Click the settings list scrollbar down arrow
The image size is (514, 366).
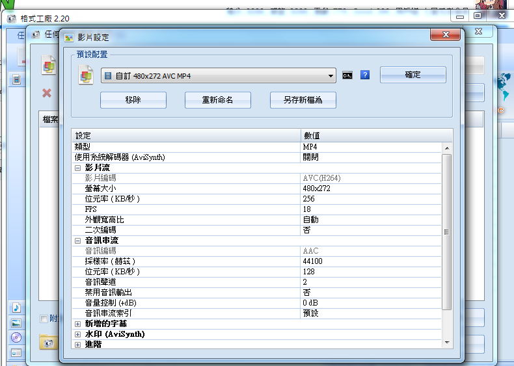click(x=447, y=343)
